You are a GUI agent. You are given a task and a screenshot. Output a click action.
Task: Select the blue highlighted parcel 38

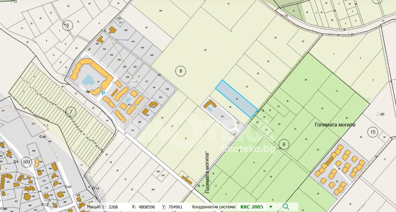point(236,98)
